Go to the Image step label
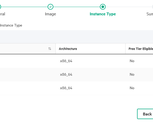The height and width of the screenshot is (123, 153). point(50,14)
